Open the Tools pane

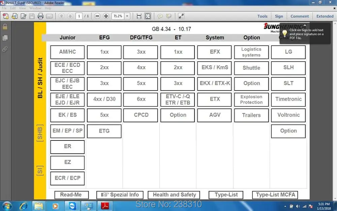(263, 16)
